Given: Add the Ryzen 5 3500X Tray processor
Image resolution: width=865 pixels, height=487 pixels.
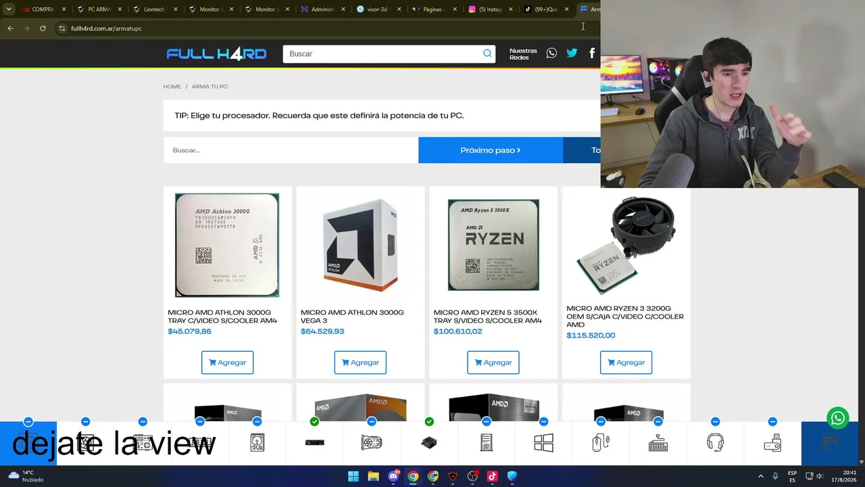Looking at the screenshot, I should pos(493,363).
